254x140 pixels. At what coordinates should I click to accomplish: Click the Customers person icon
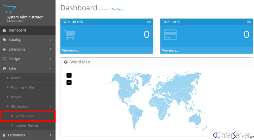[x=4, y=135]
